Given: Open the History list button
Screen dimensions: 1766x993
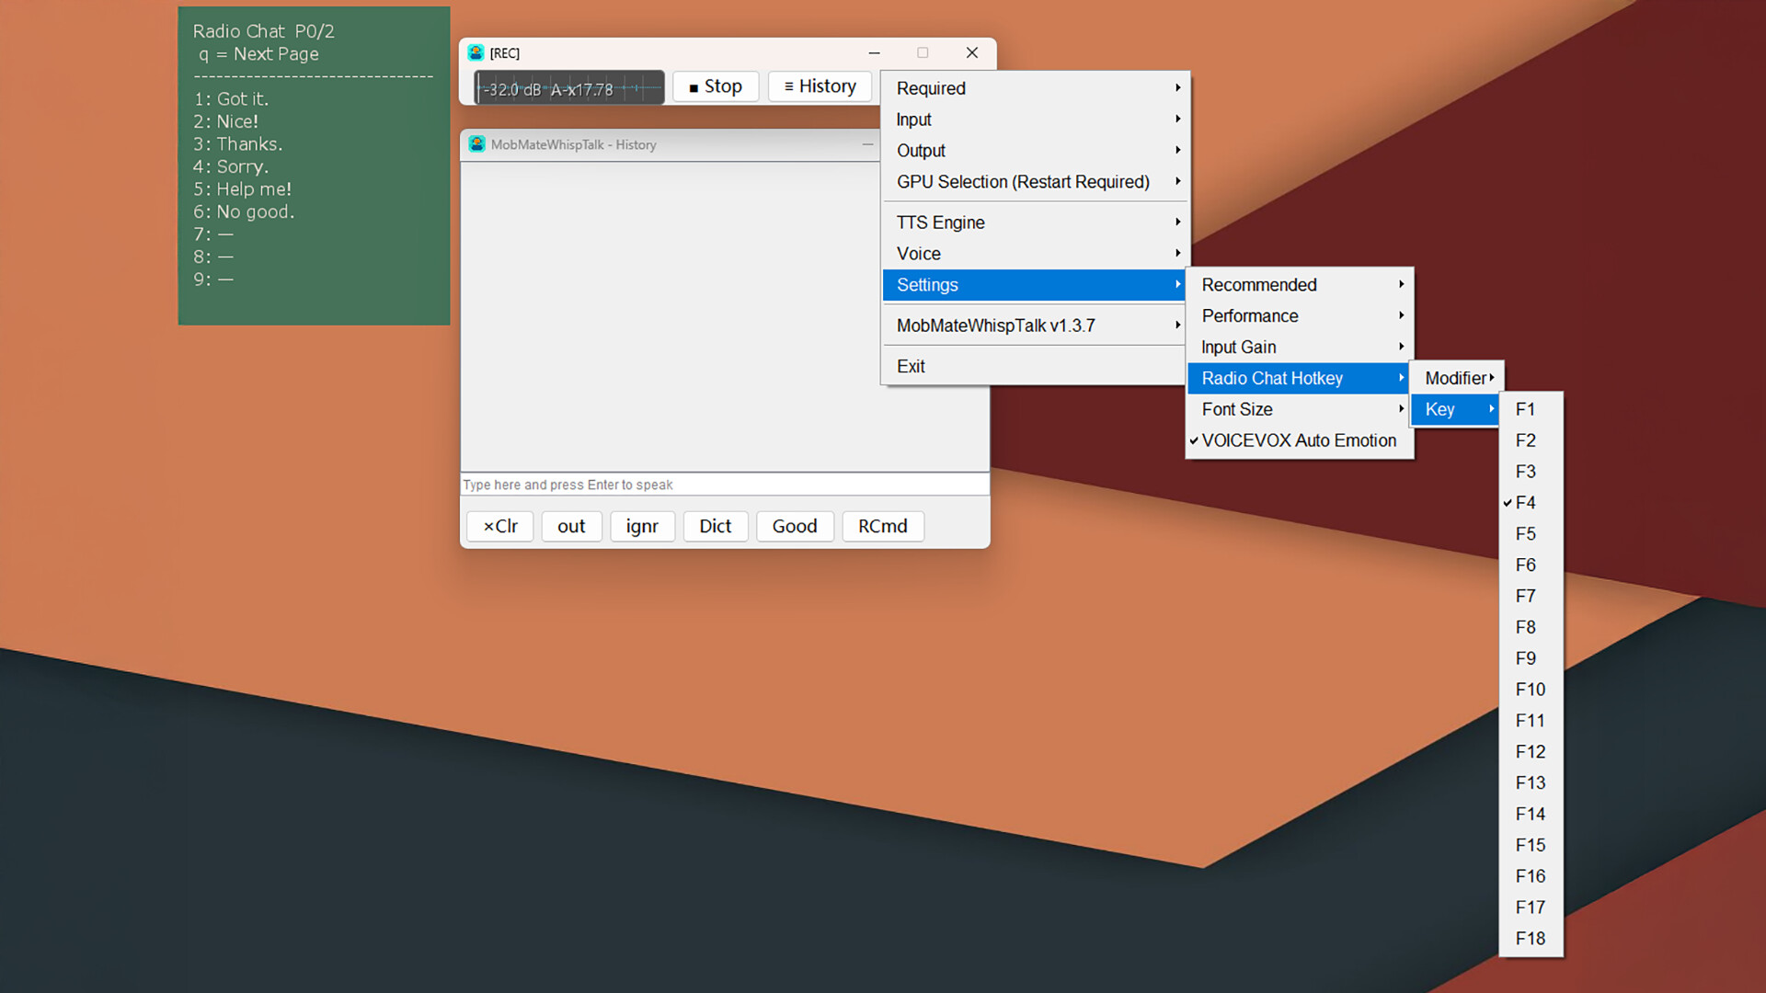Looking at the screenshot, I should click(819, 86).
